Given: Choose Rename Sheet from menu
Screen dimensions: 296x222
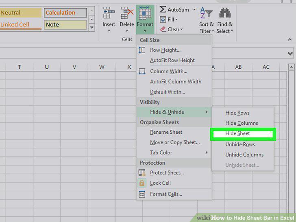Looking at the screenshot, I should coord(174,132).
